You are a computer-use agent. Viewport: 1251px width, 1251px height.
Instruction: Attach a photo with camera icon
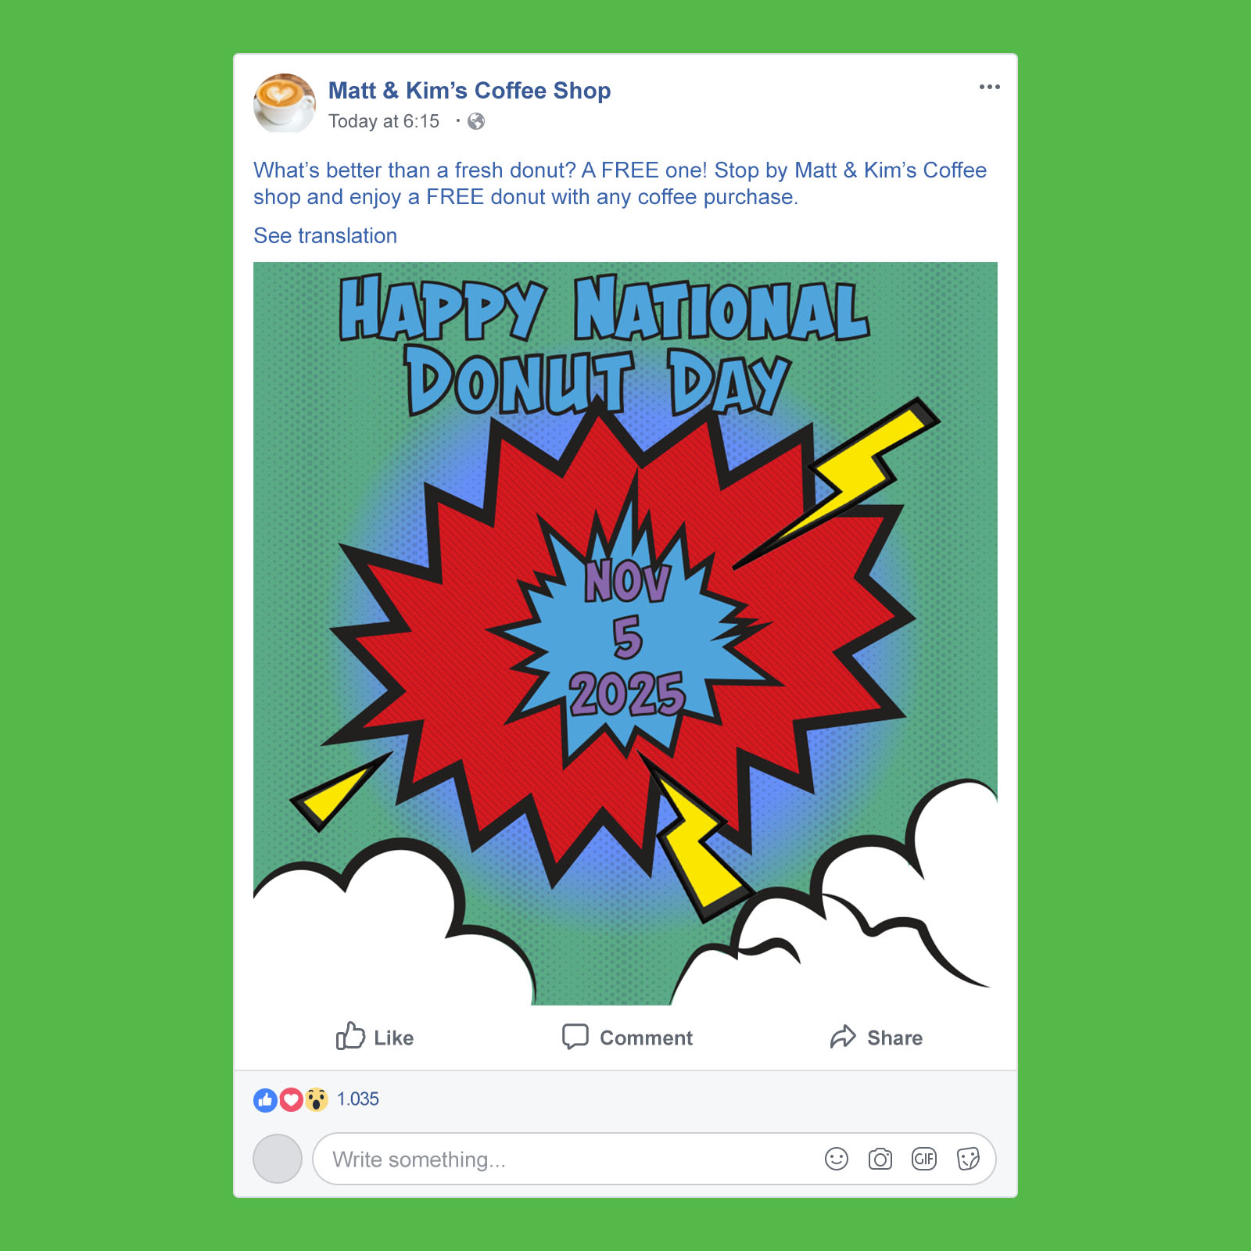click(x=880, y=1159)
